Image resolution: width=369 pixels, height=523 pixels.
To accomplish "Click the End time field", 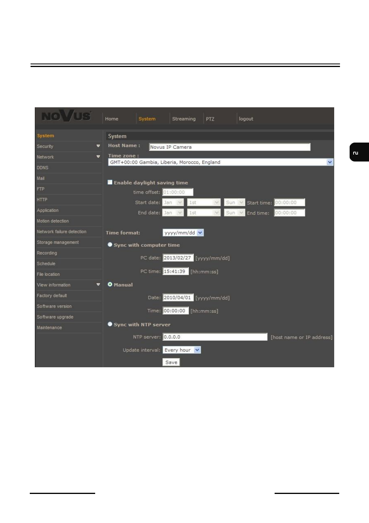I will coord(289,213).
